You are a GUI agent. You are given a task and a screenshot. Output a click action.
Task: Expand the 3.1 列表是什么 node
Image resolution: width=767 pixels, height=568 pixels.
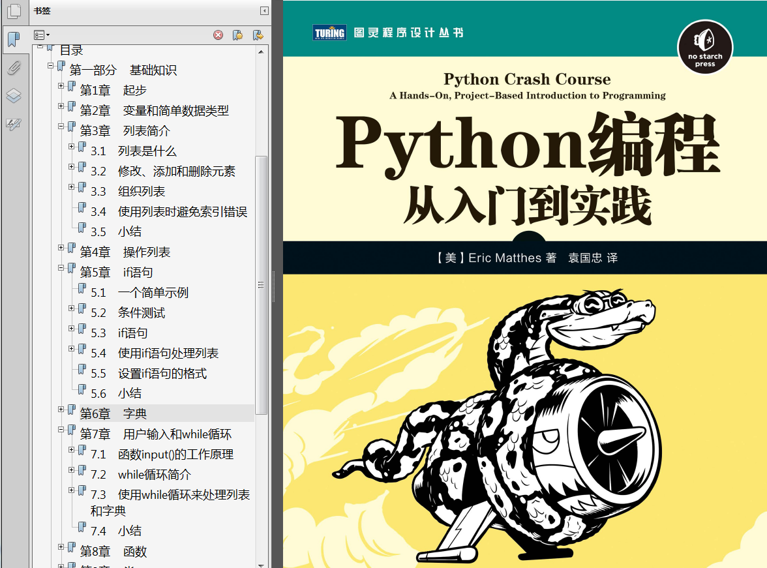[x=72, y=146]
